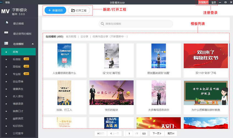Viewport: 233px width, 138px height.
Task: Switch to the 官方教程 tab
Action: click(71, 36)
